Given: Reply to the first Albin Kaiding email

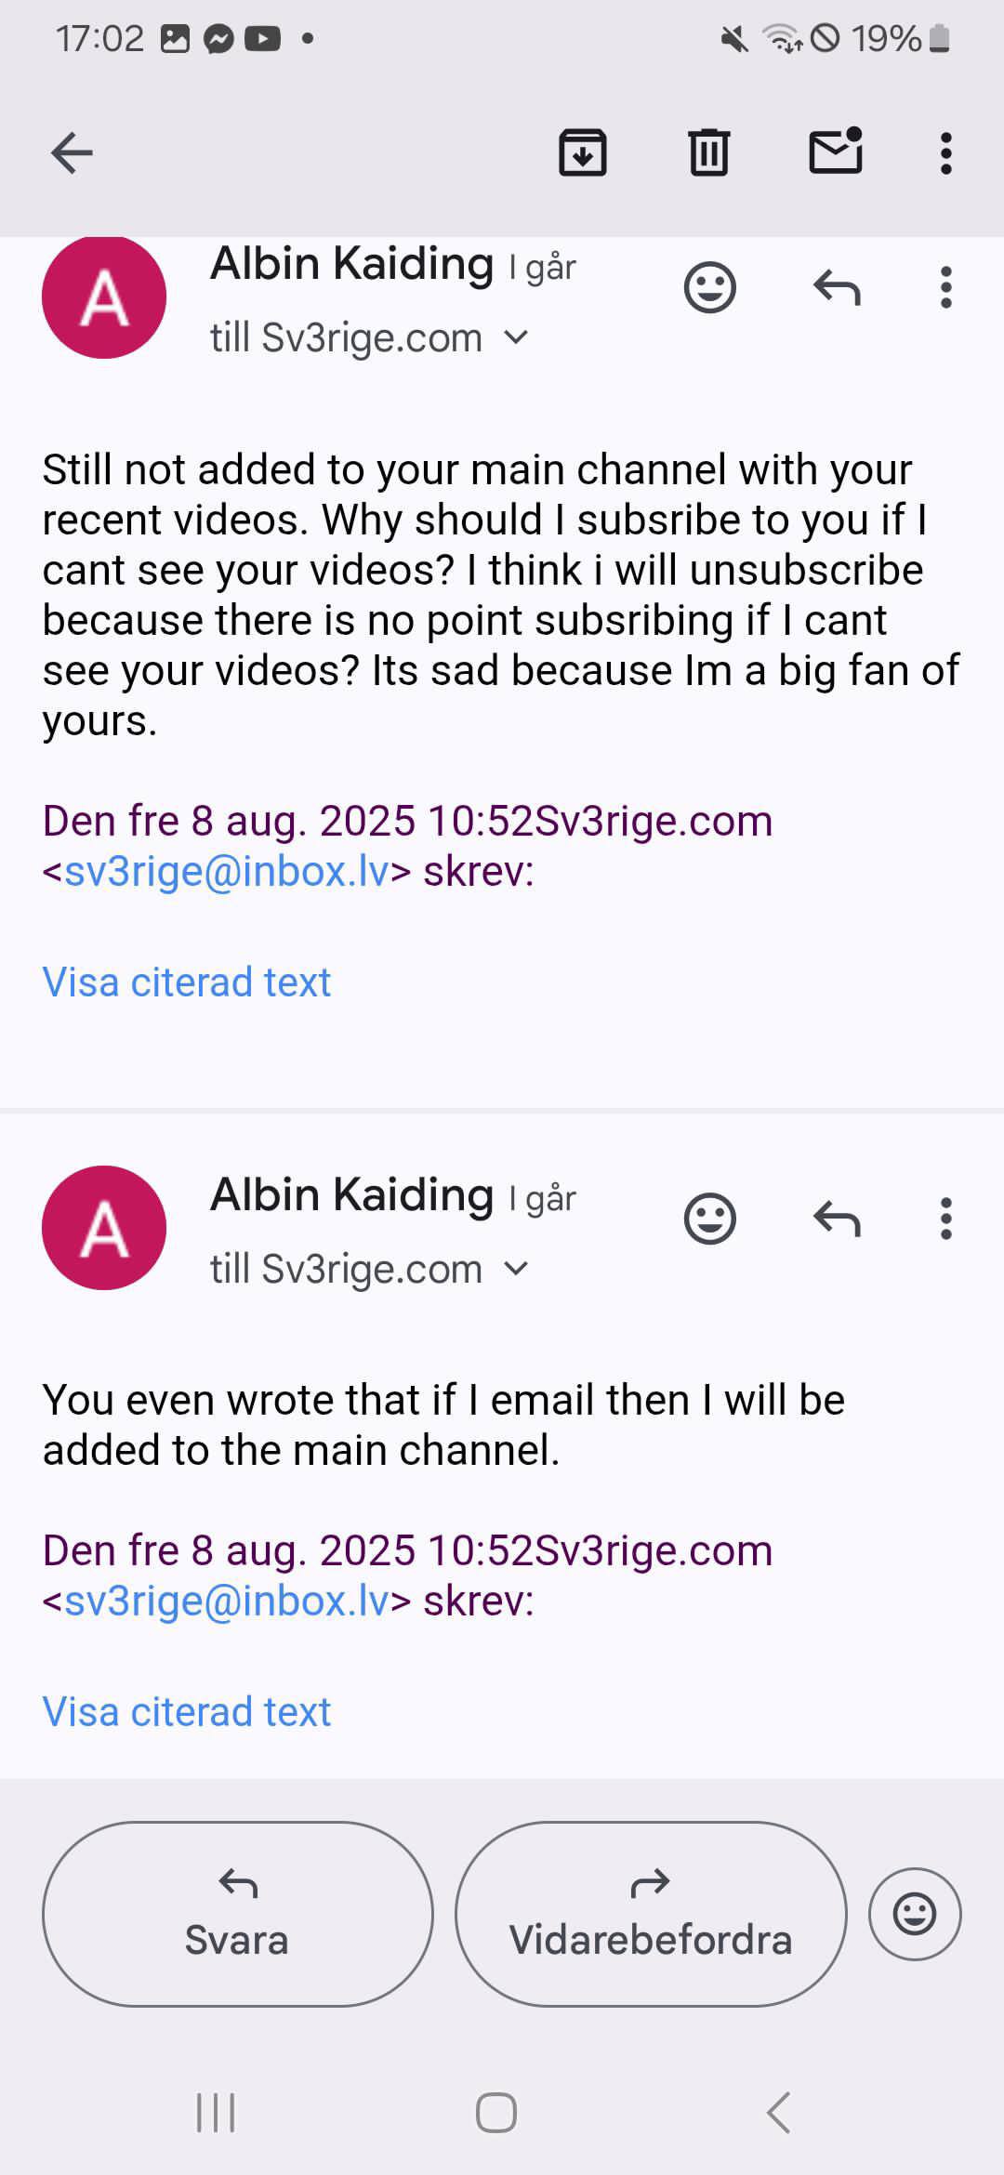Looking at the screenshot, I should point(837,288).
